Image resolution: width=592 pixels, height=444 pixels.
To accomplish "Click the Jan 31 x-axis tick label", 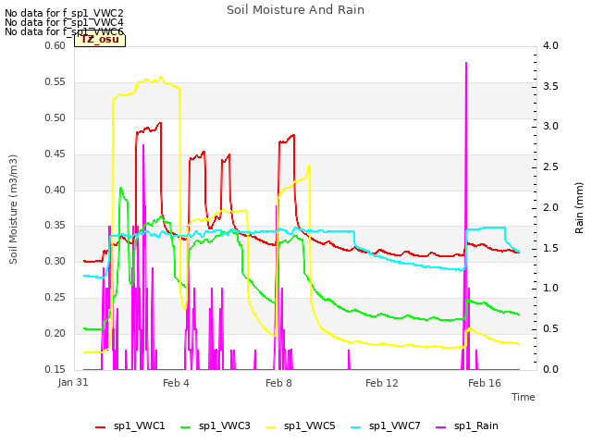I will (73, 382).
